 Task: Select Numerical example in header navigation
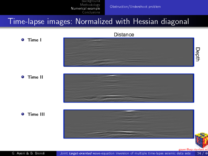point(86,8)
